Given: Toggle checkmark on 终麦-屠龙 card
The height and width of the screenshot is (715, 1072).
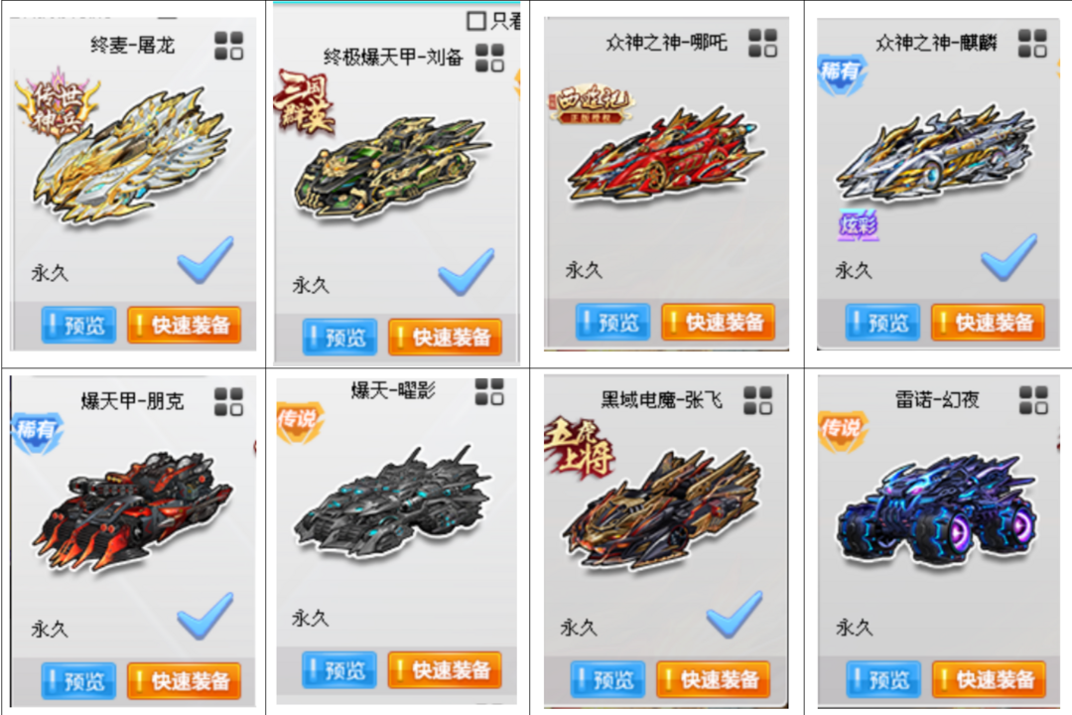Looking at the screenshot, I should (205, 260).
